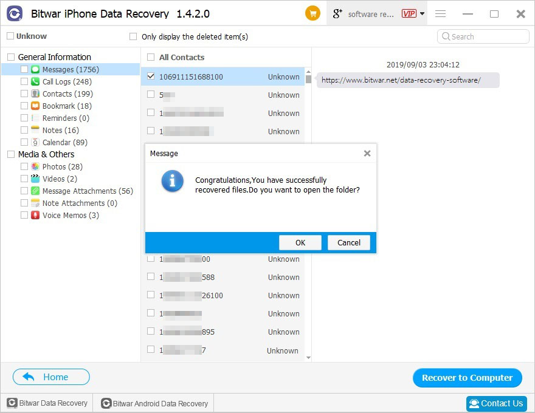Click the contact list scroll-down arrow
Image resolution: width=535 pixels, height=413 pixels.
(x=308, y=358)
